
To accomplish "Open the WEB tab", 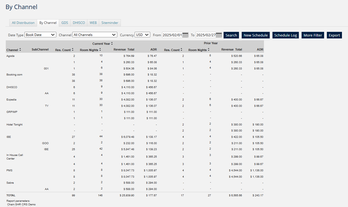I will [x=93, y=23].
